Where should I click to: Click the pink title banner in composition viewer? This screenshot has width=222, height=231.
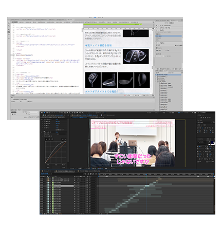point(113,123)
